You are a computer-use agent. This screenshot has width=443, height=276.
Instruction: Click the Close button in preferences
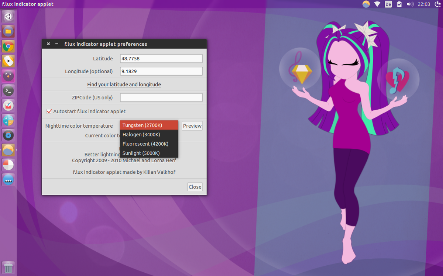point(195,187)
